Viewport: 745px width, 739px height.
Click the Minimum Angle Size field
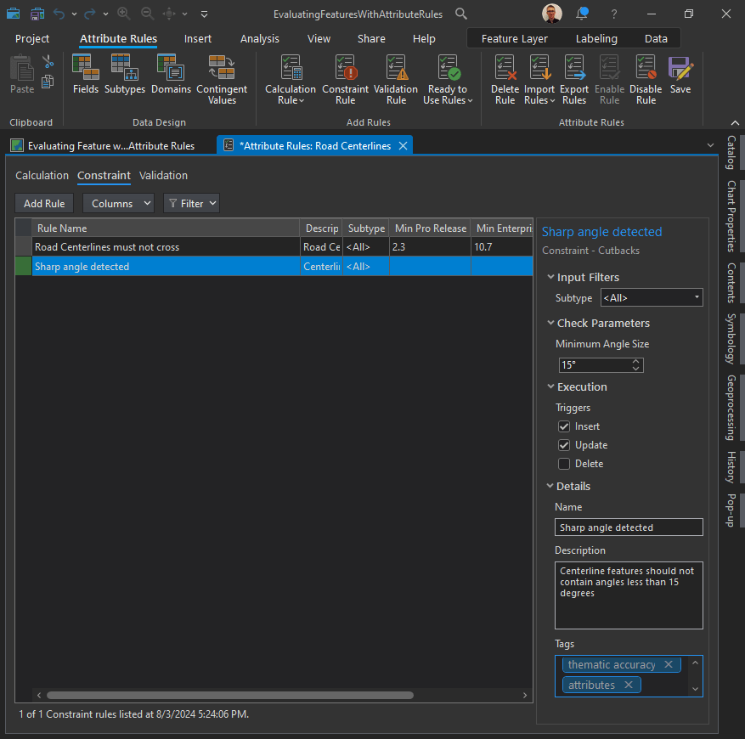pyautogui.click(x=593, y=365)
